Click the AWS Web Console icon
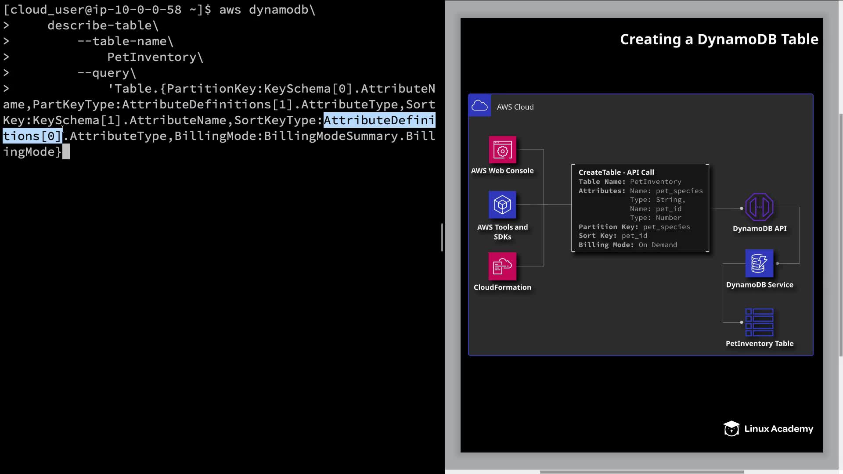 coord(502,150)
